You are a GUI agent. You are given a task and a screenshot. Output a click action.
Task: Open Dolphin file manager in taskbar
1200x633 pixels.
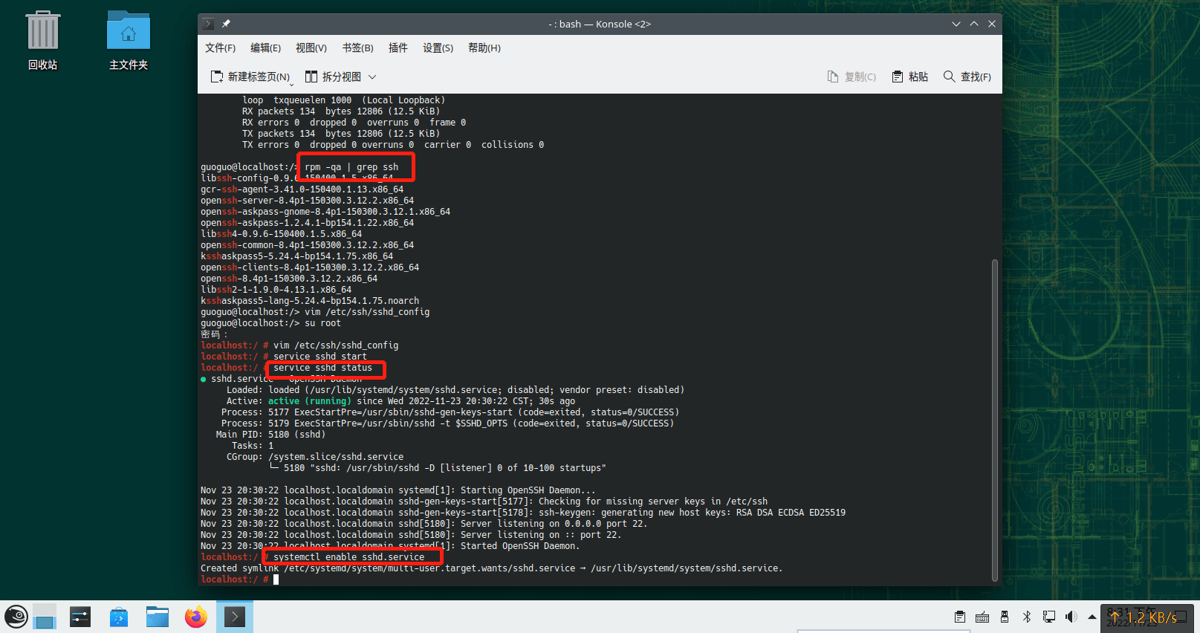(158, 617)
